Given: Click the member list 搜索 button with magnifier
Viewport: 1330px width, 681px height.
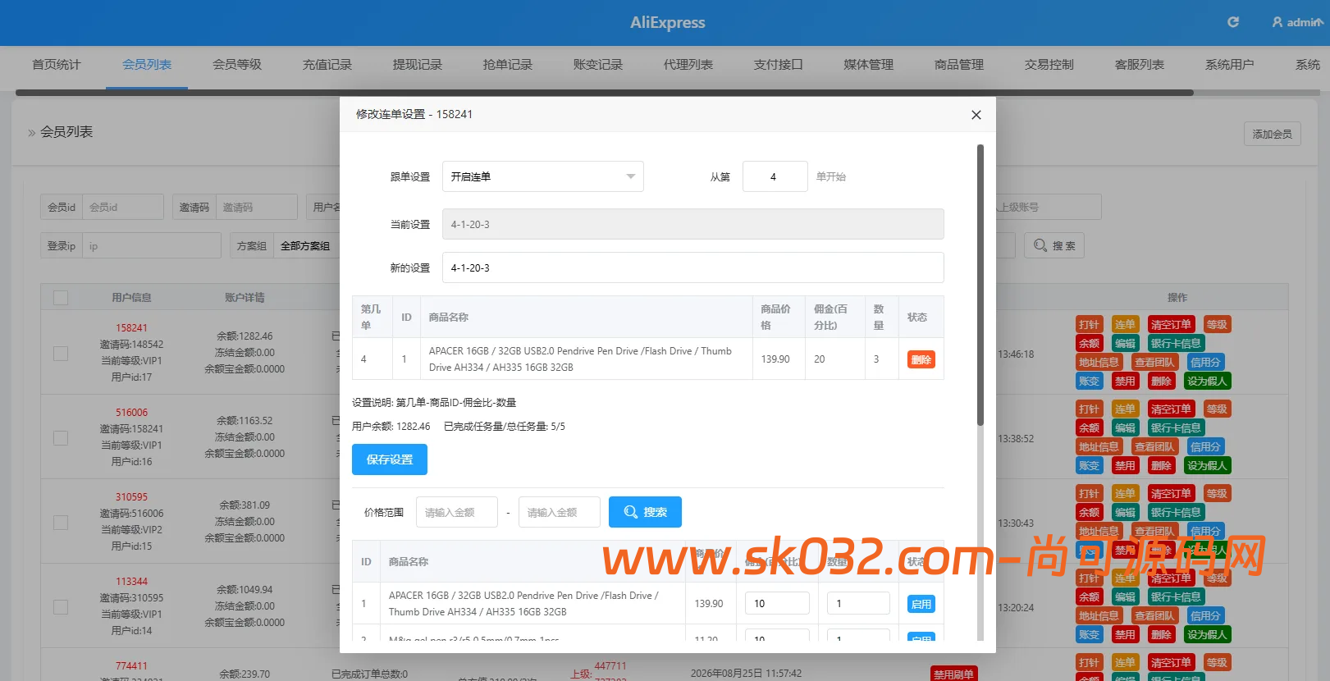Looking at the screenshot, I should [x=1054, y=245].
